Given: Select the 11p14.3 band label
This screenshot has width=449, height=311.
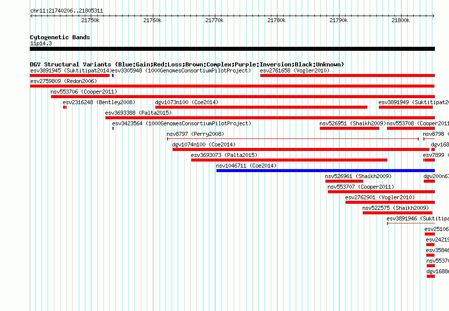Looking at the screenshot, I should click(x=41, y=43).
